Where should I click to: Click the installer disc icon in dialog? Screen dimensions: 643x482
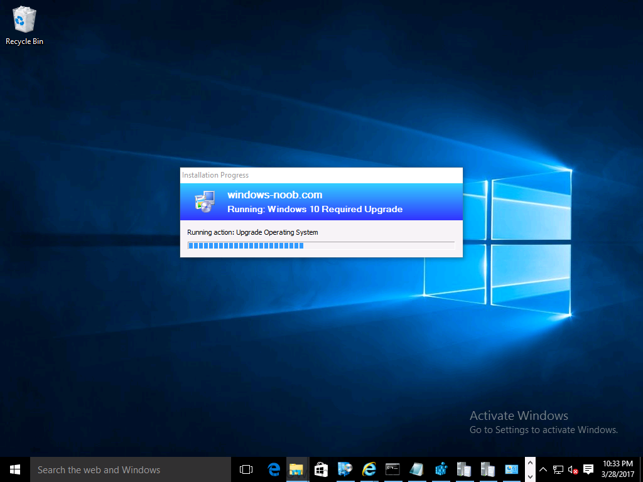click(205, 201)
